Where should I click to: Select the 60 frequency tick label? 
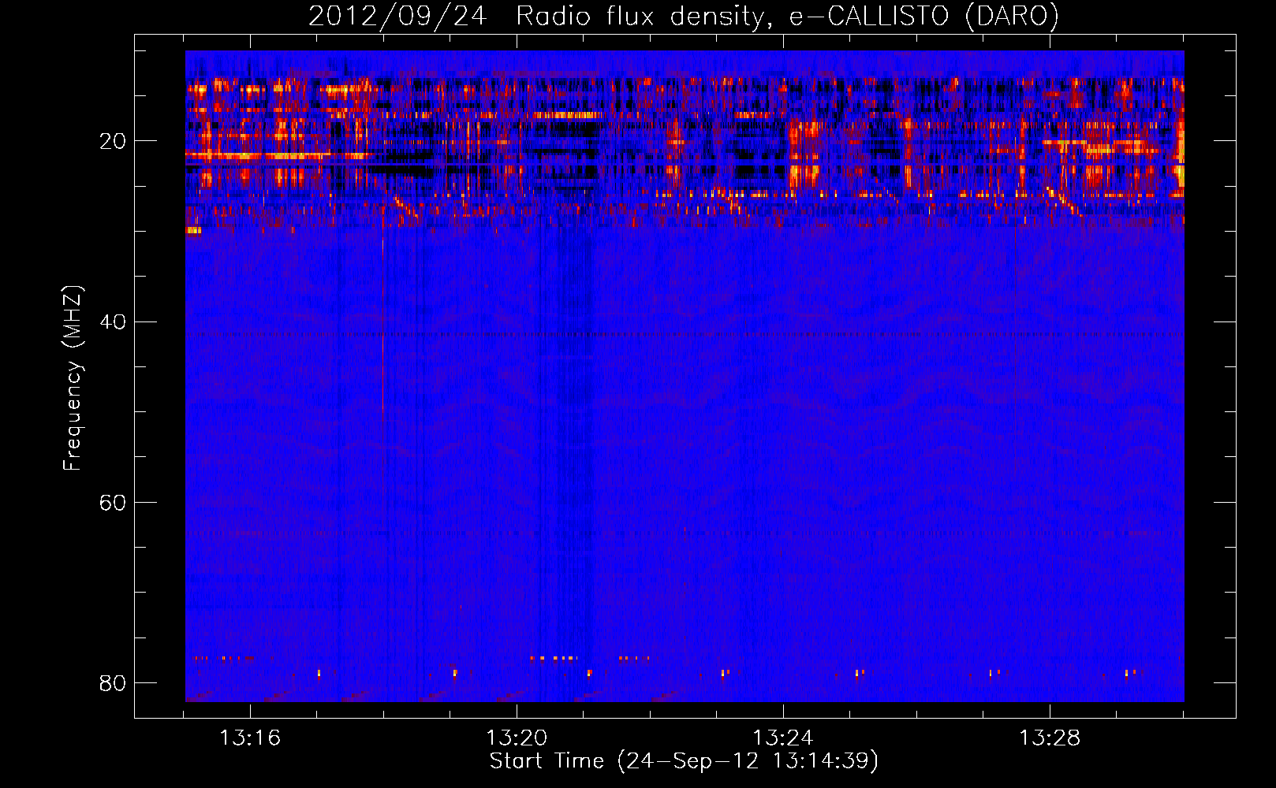[x=113, y=502]
